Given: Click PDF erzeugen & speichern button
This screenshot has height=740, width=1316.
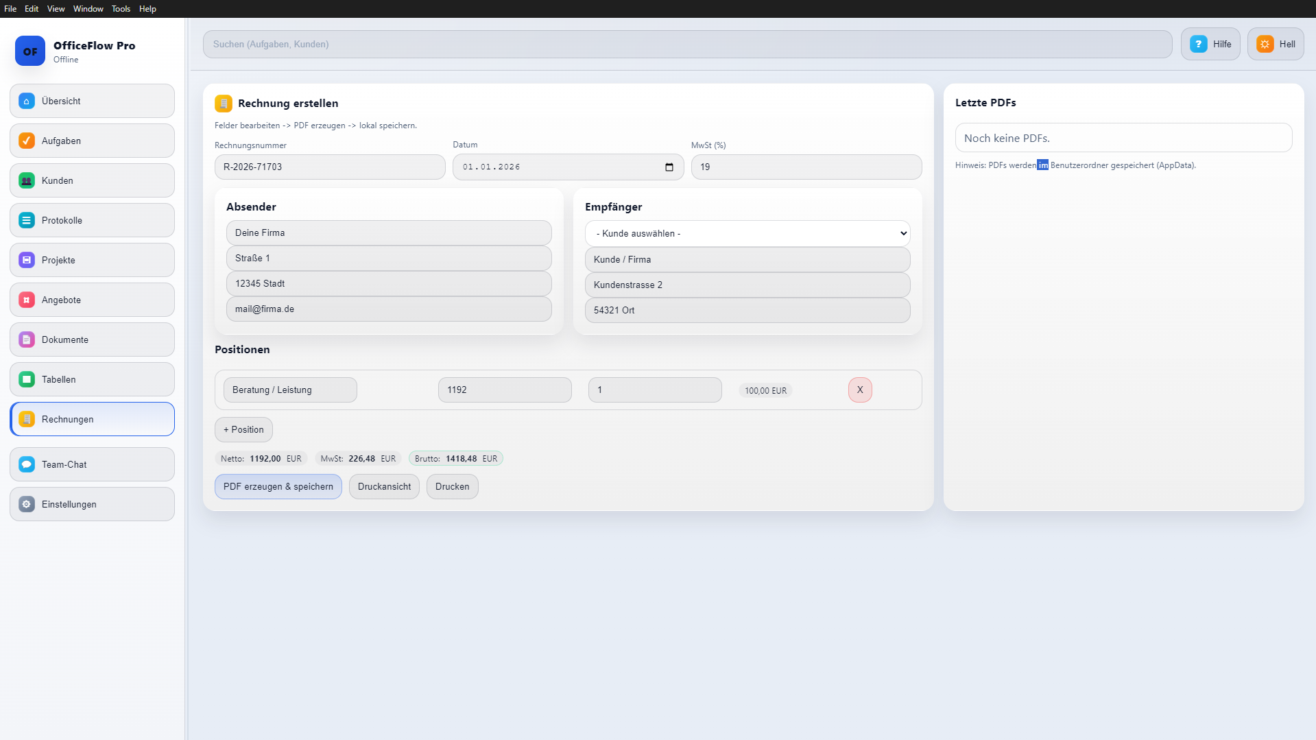Looking at the screenshot, I should [278, 486].
